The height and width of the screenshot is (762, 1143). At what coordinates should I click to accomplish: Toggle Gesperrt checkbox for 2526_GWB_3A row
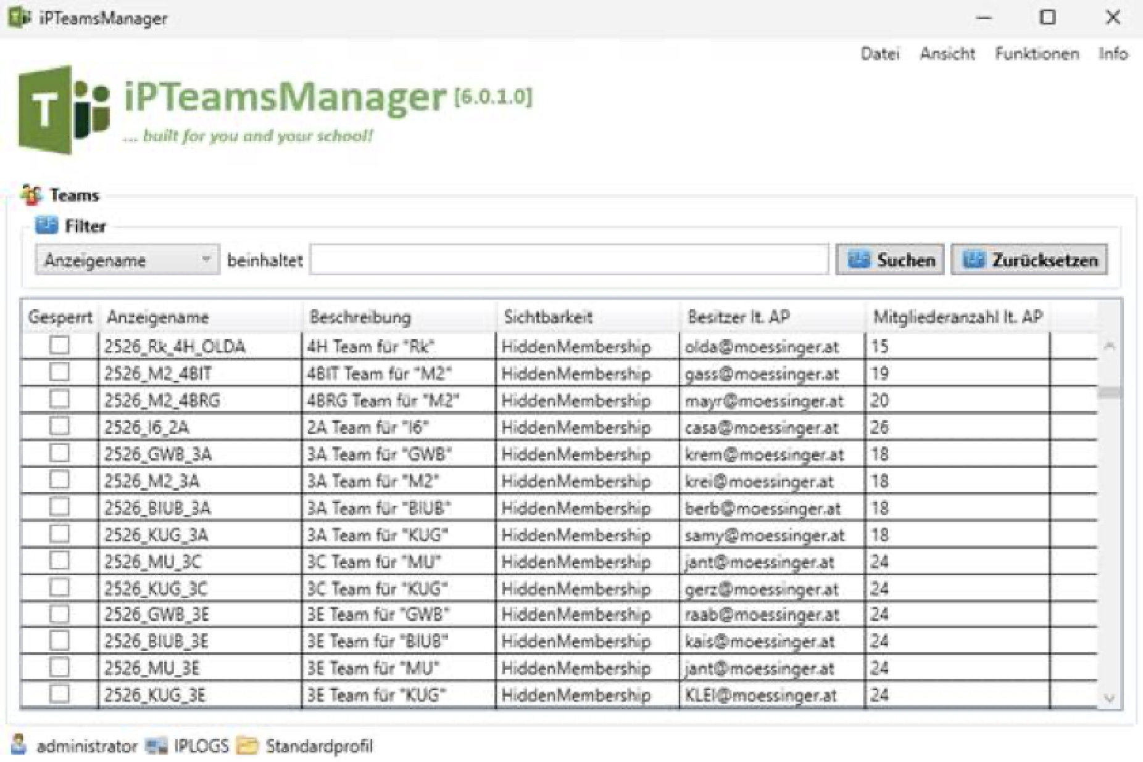click(x=59, y=453)
